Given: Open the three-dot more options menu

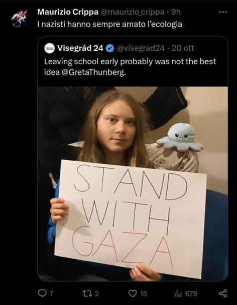Looking at the screenshot, I should point(223,12).
